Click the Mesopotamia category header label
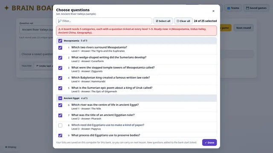Screen dimensions: 273x153 pos(71,41)
